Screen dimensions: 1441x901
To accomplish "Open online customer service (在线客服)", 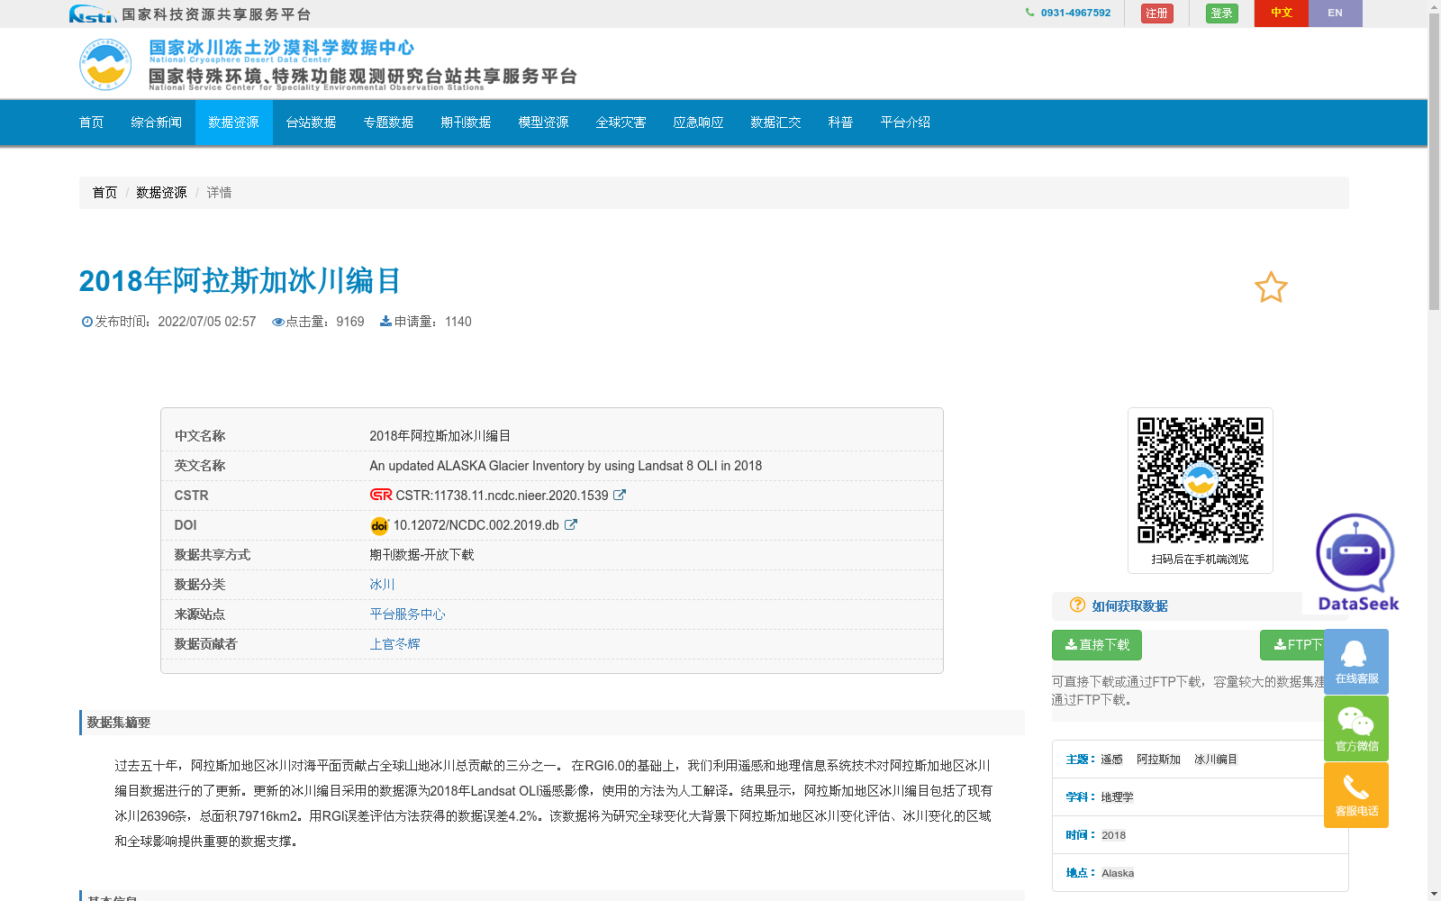I will coord(1356,661).
